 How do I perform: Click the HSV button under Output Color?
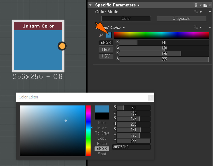click(106, 56)
